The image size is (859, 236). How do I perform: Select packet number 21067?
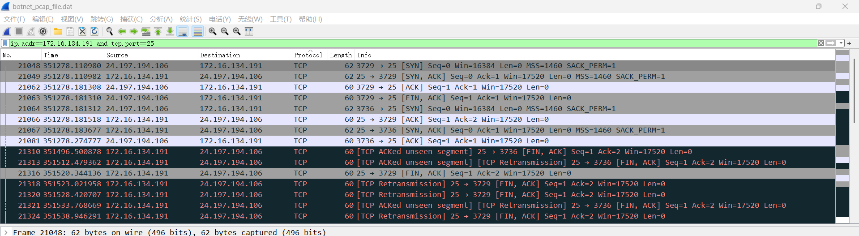tap(418, 130)
